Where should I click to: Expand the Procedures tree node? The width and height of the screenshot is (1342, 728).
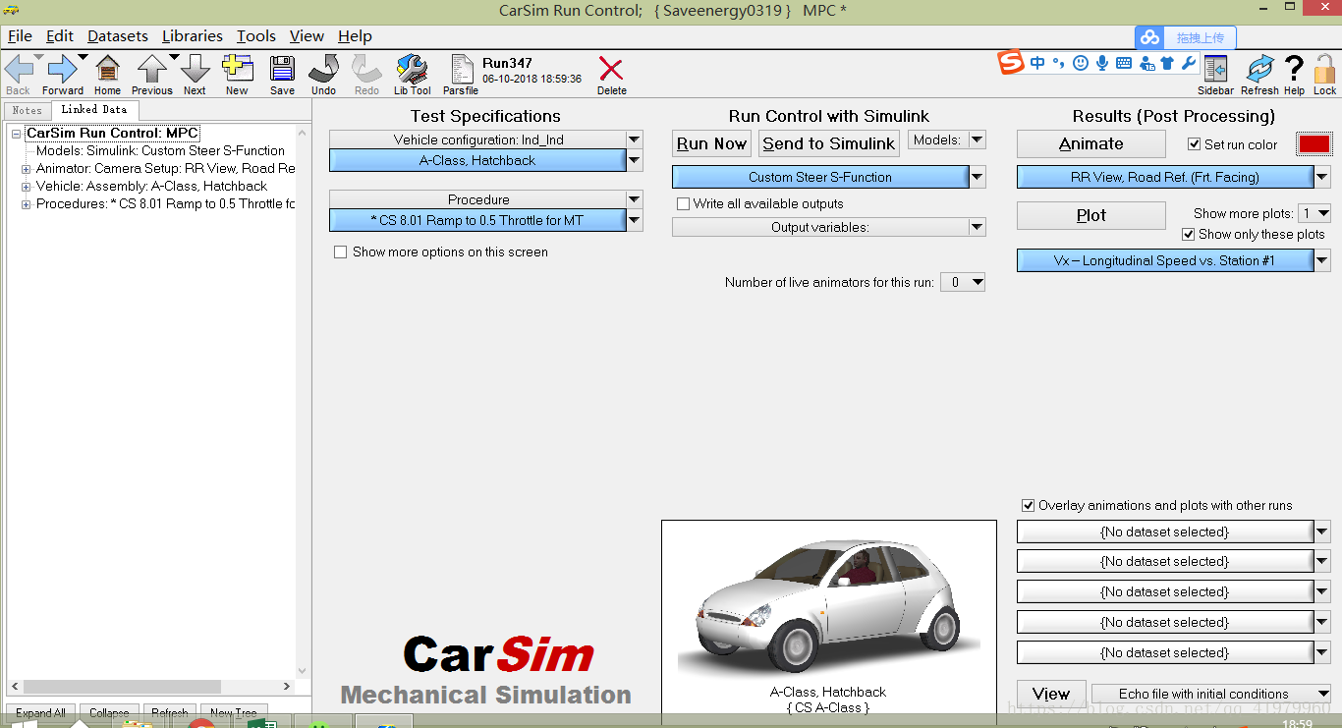pyautogui.click(x=27, y=204)
